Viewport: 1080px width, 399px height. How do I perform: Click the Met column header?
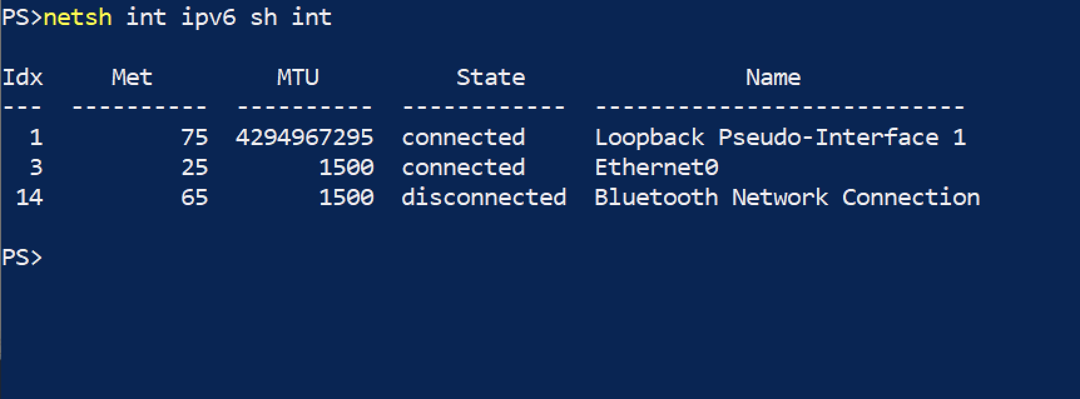(132, 78)
